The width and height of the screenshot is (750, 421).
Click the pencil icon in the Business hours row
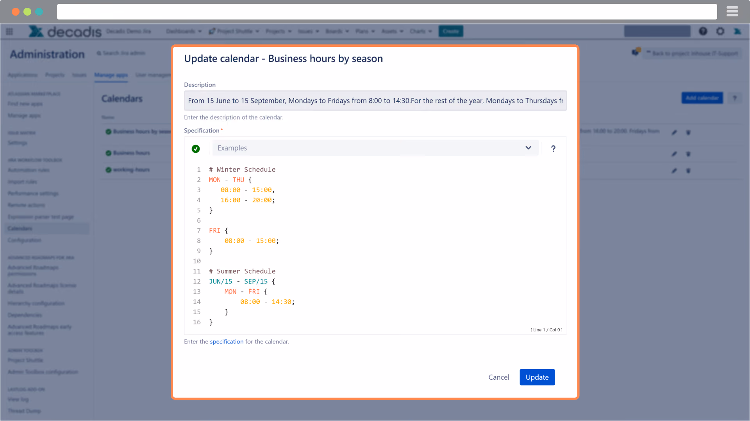[x=674, y=154]
